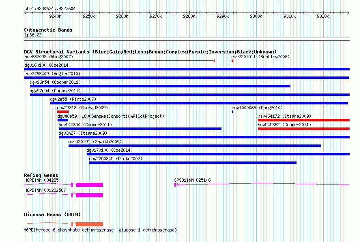Viewport: 361px width, 242px height.
Task: Click the nsv545362 (Cooper2011) label
Action: pyautogui.click(x=284, y=125)
